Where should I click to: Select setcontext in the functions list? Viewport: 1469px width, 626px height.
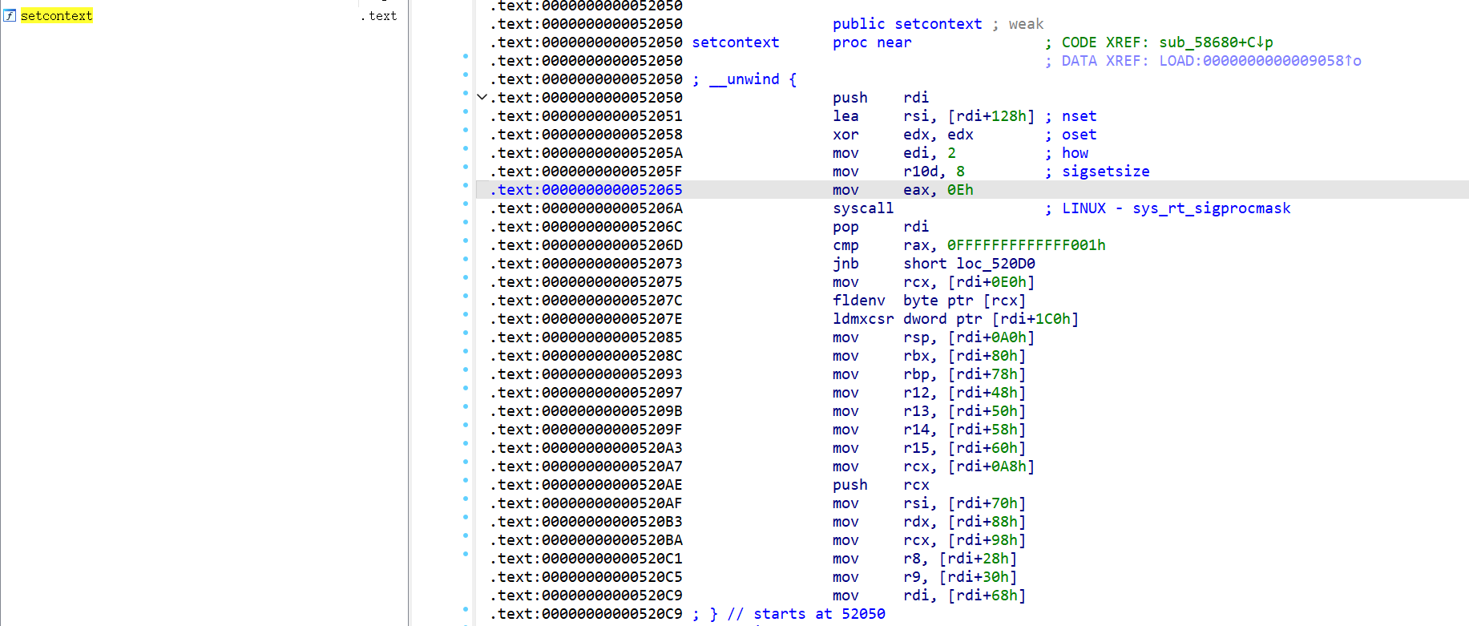(x=56, y=16)
